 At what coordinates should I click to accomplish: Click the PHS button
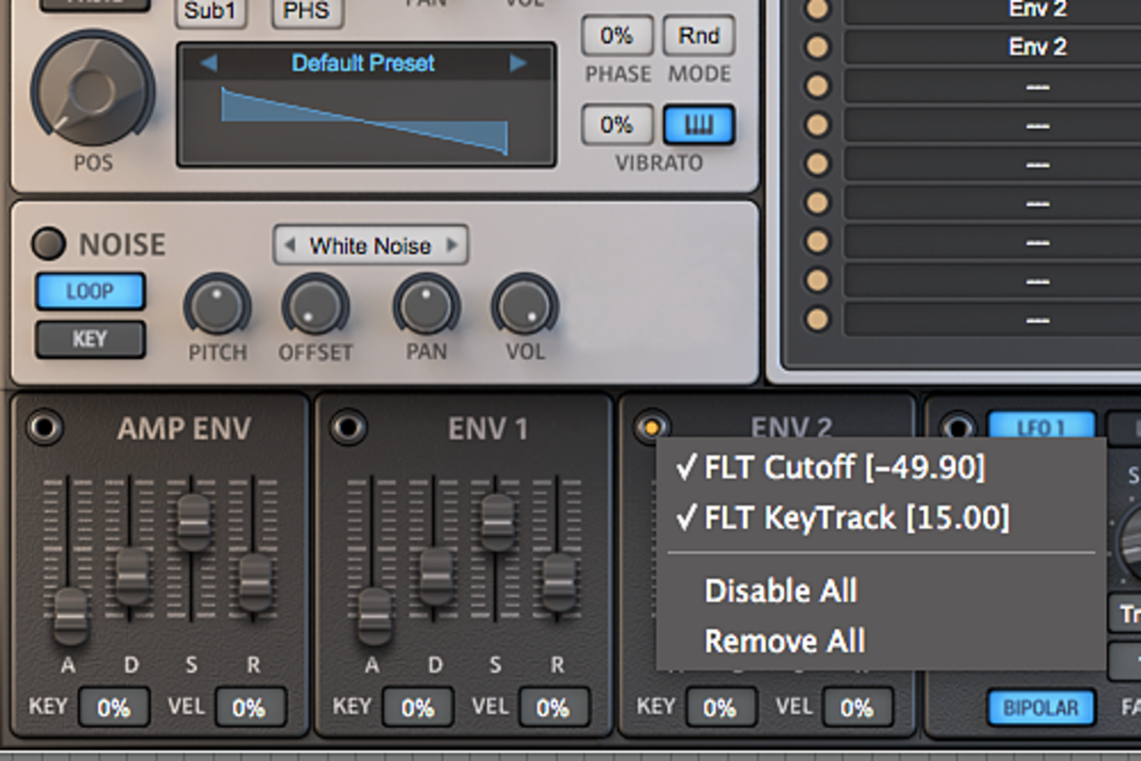tap(307, 12)
